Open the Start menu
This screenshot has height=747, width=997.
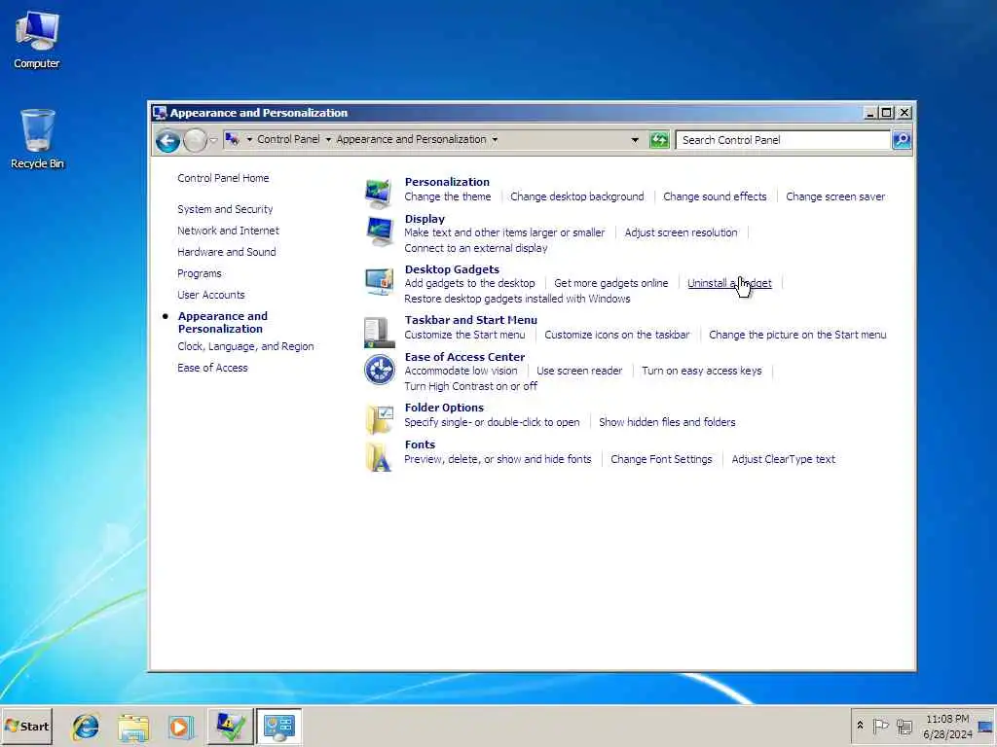[26, 726]
